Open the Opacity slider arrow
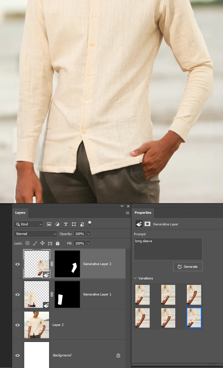Viewport: 223px width, 368px height. coord(88,234)
